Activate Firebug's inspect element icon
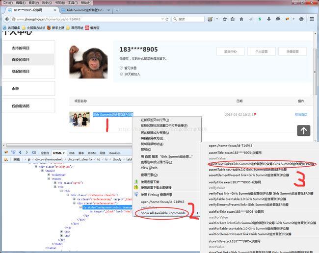This screenshot has width=319, height=253. [x=13, y=152]
